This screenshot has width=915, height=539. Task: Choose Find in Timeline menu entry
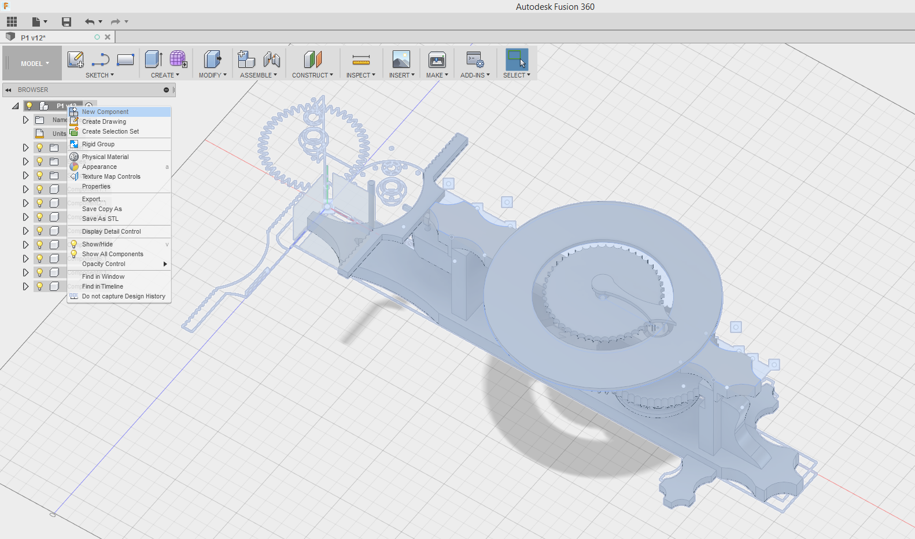(x=119, y=286)
